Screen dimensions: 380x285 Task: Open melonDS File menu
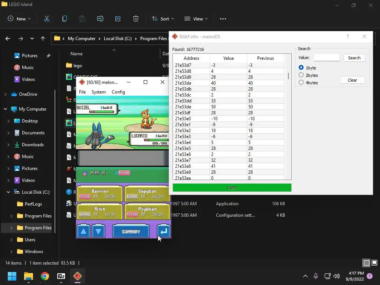pos(82,92)
